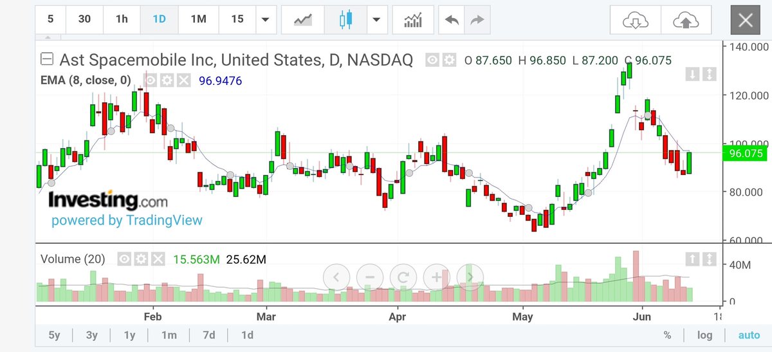The width and height of the screenshot is (772, 352).
Task: Toggle the log scale
Action: tap(705, 335)
